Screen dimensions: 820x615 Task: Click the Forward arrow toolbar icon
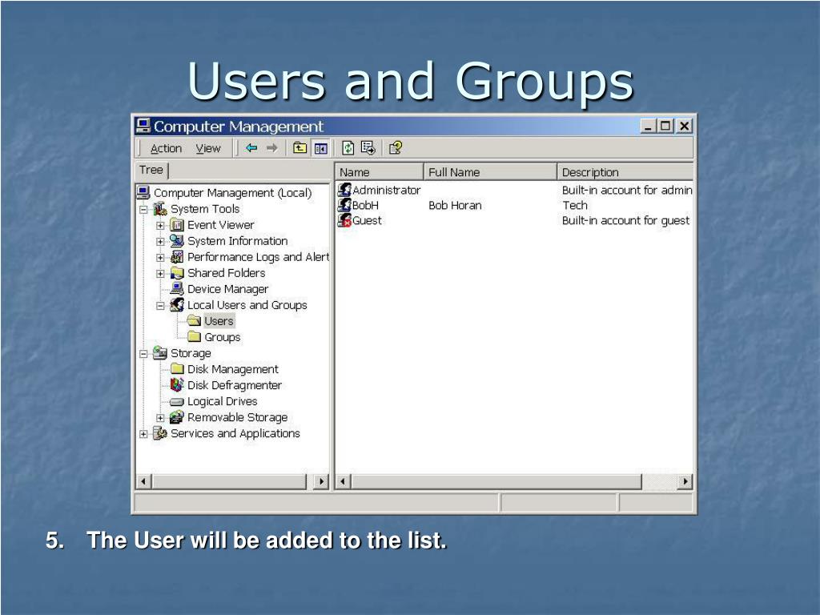[x=272, y=148]
